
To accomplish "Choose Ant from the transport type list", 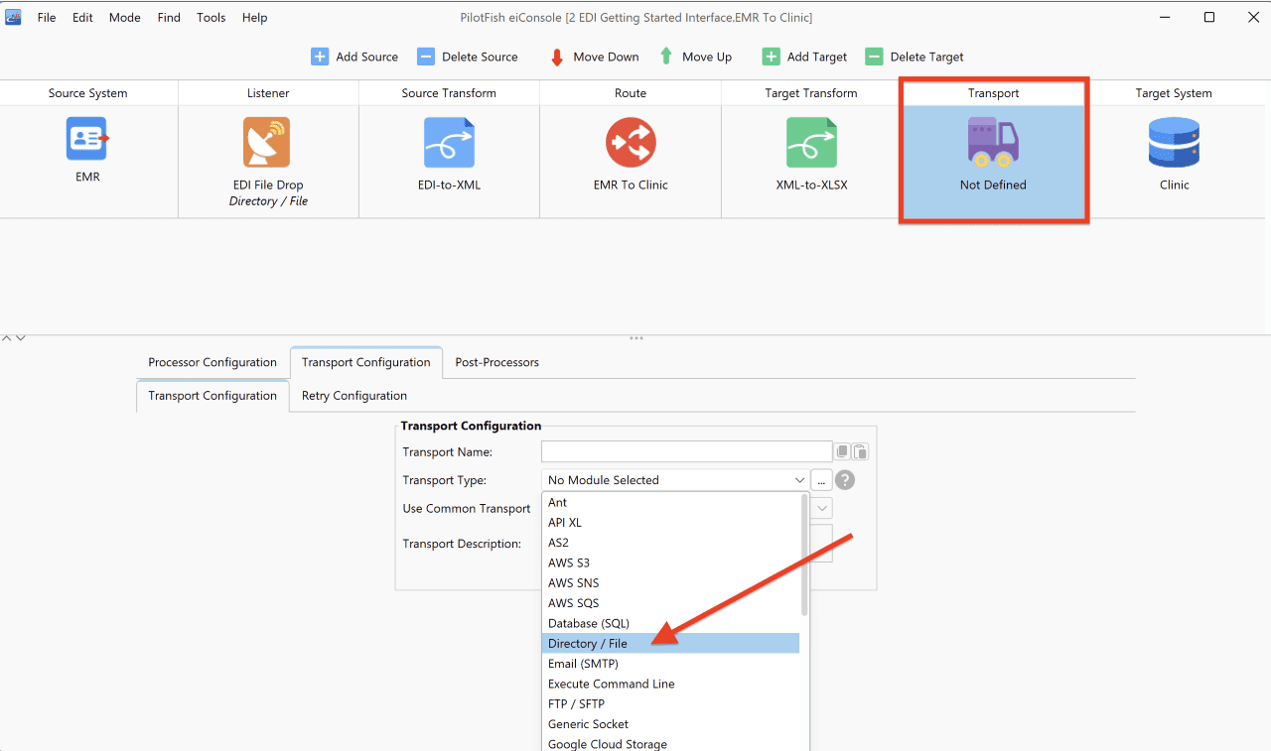I will click(670, 503).
